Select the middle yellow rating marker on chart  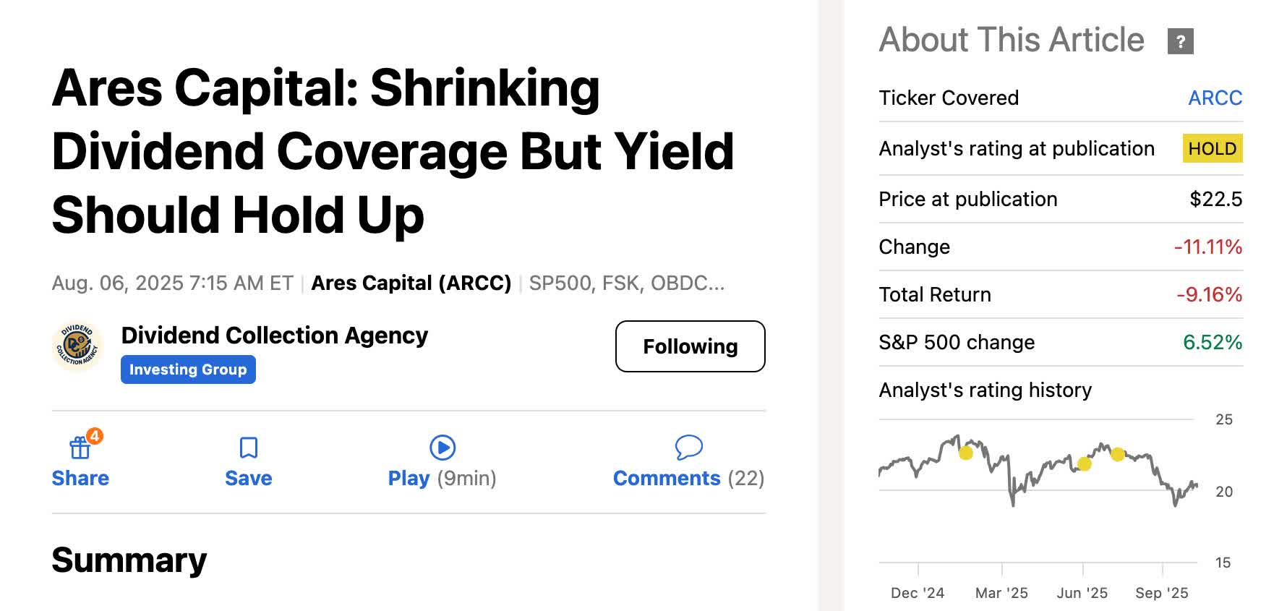point(1084,464)
